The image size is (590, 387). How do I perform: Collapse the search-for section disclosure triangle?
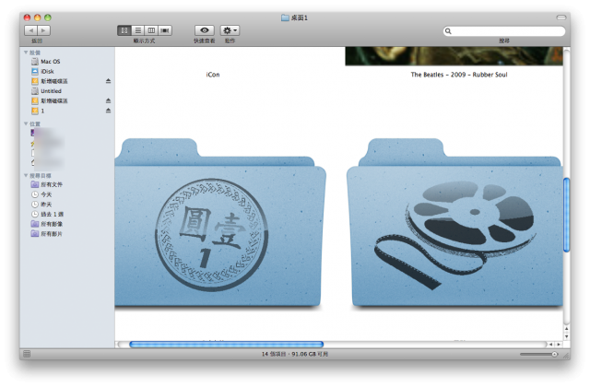point(26,175)
